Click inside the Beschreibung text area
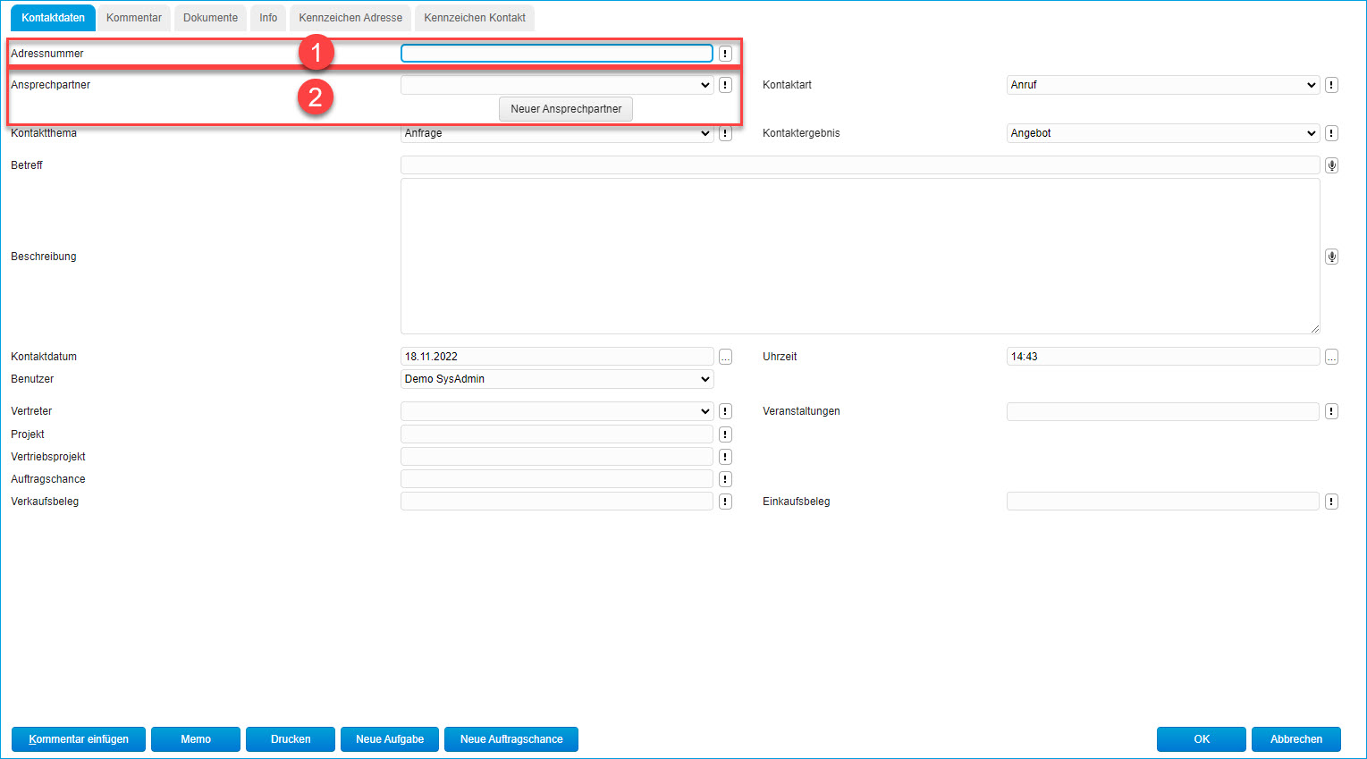Screen dimensions: 1367x759 click(x=859, y=256)
